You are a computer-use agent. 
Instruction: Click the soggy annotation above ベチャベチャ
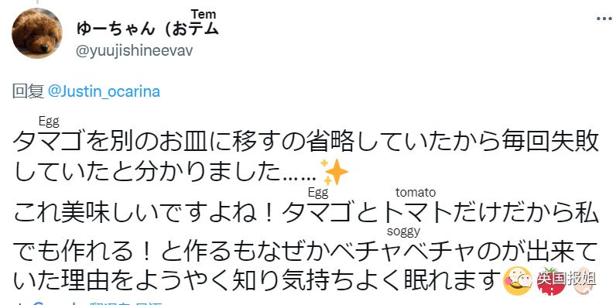[x=403, y=231]
